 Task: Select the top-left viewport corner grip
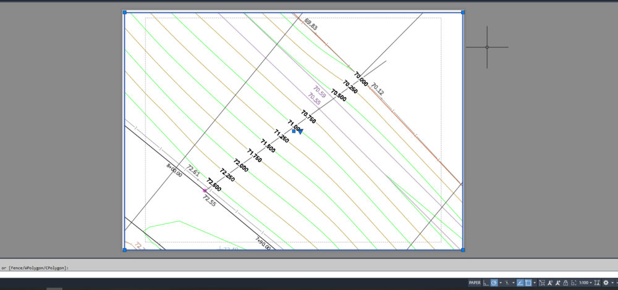click(x=125, y=12)
